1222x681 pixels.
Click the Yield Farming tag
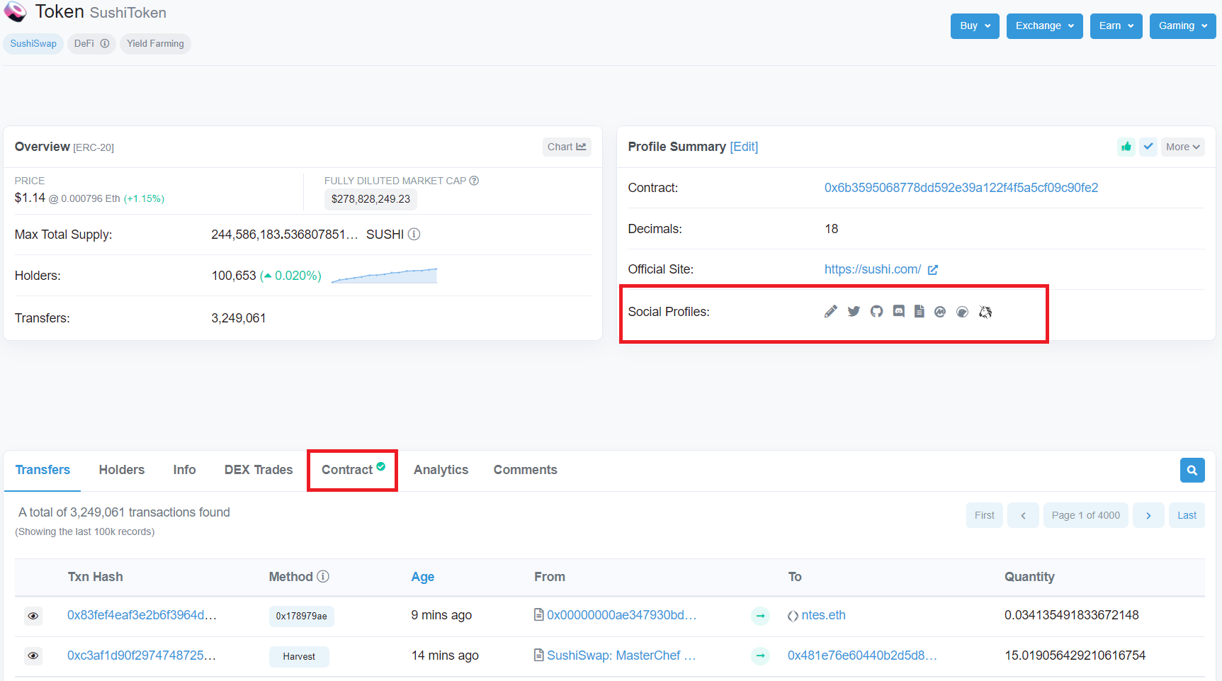[155, 43]
